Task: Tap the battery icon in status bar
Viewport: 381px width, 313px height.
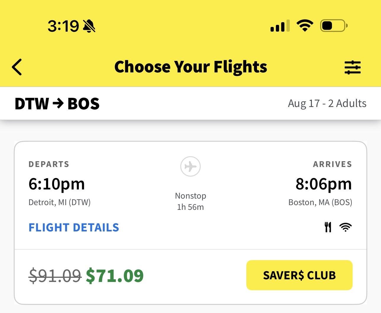Action: click(334, 26)
